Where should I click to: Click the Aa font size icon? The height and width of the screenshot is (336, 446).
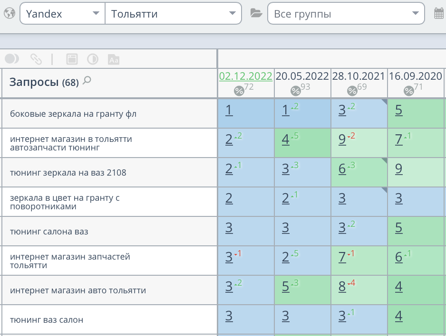[114, 59]
